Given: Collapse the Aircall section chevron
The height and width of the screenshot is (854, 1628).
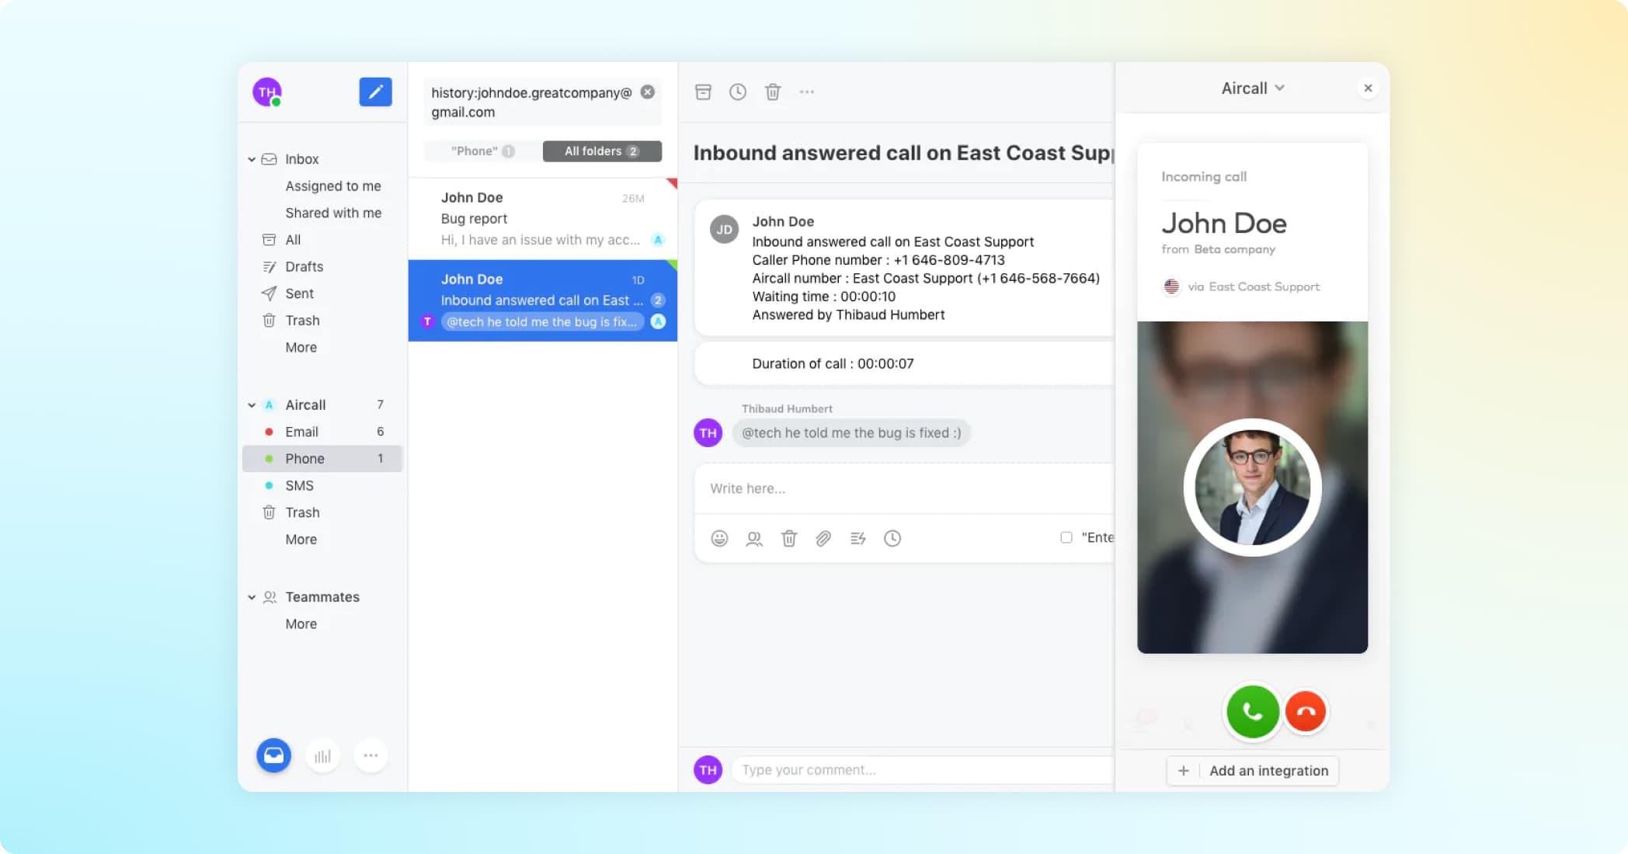Looking at the screenshot, I should click(x=252, y=404).
